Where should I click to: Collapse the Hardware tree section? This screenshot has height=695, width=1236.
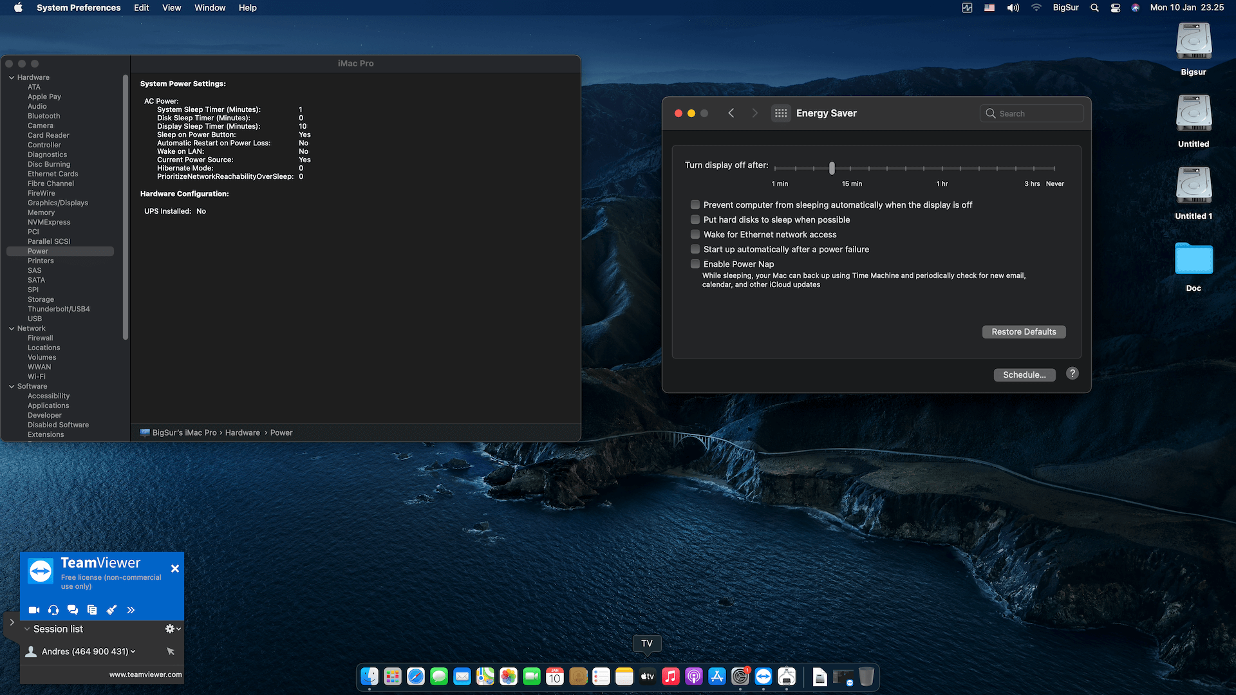tap(12, 77)
